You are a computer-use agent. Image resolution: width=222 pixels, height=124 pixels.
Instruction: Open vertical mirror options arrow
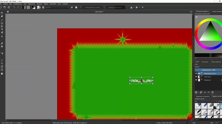[139, 7]
